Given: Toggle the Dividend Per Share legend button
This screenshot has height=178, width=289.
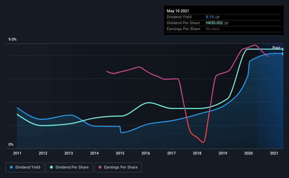Looking at the screenshot, I should tap(69, 167).
